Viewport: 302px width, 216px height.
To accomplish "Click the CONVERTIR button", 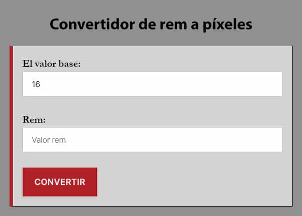I will click(x=60, y=182).
